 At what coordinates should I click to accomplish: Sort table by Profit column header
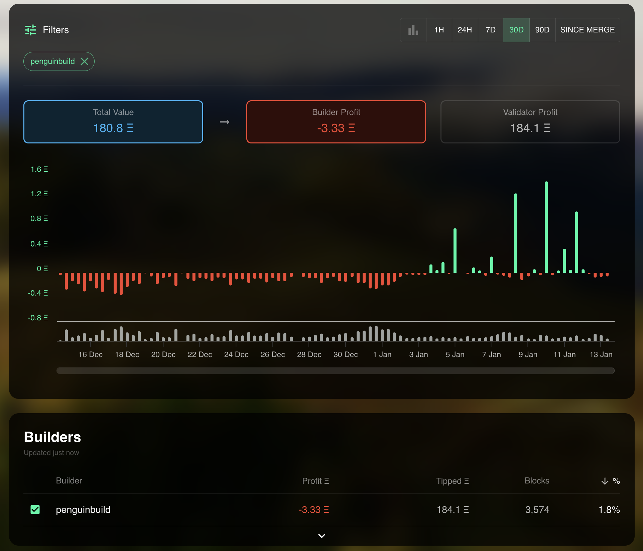tap(315, 481)
